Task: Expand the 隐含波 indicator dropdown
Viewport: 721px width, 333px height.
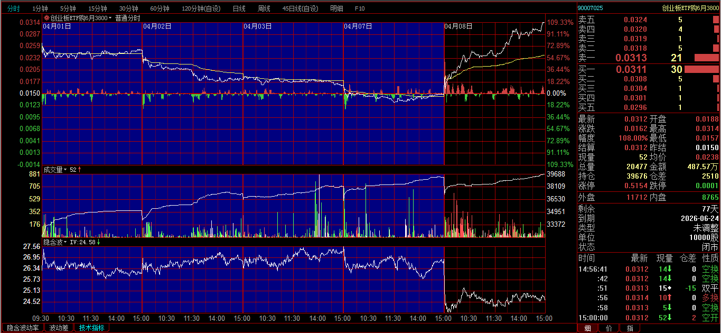Action: [x=65, y=242]
